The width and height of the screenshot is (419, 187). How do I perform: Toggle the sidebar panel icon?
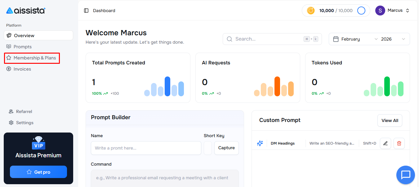pos(86,11)
